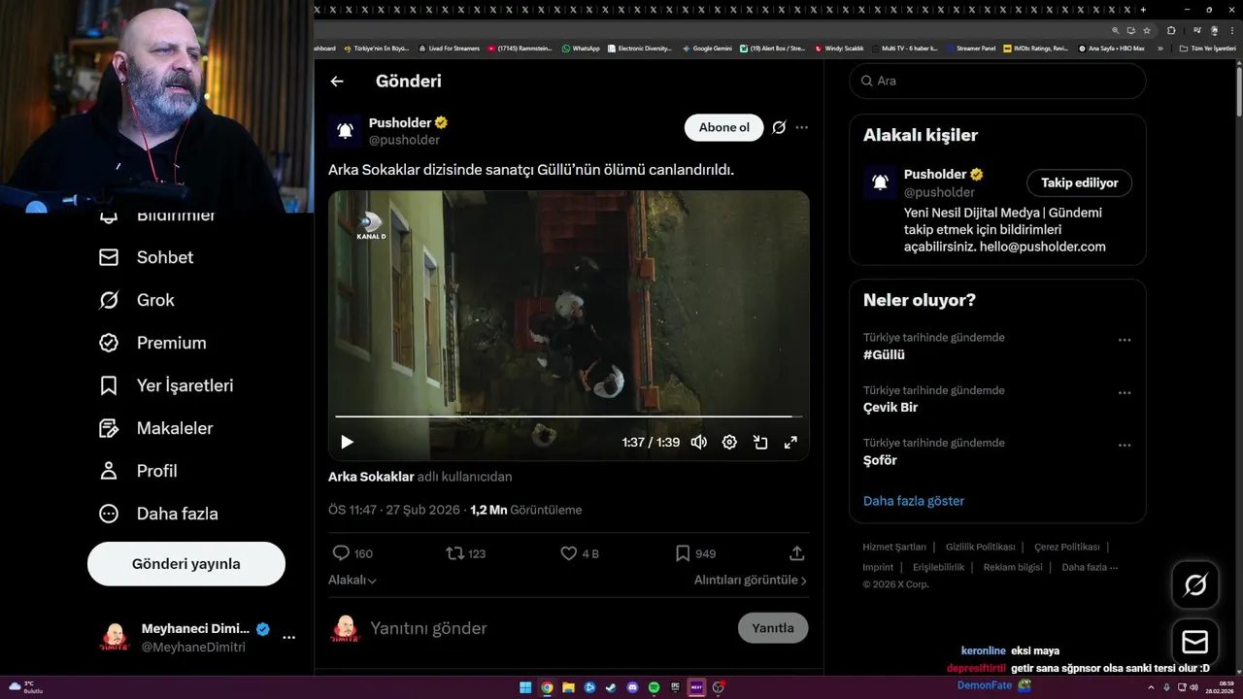Open the Şoför trending topic

tap(880, 460)
